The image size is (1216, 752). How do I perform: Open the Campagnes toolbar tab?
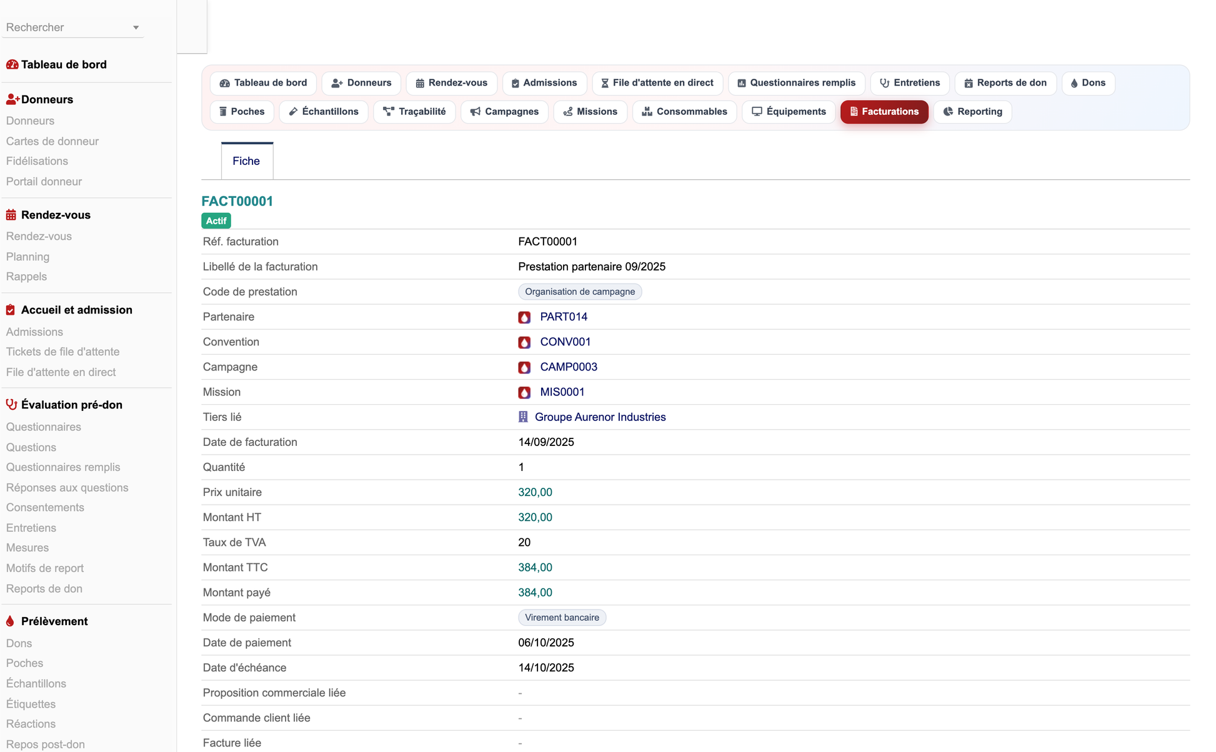(x=504, y=112)
